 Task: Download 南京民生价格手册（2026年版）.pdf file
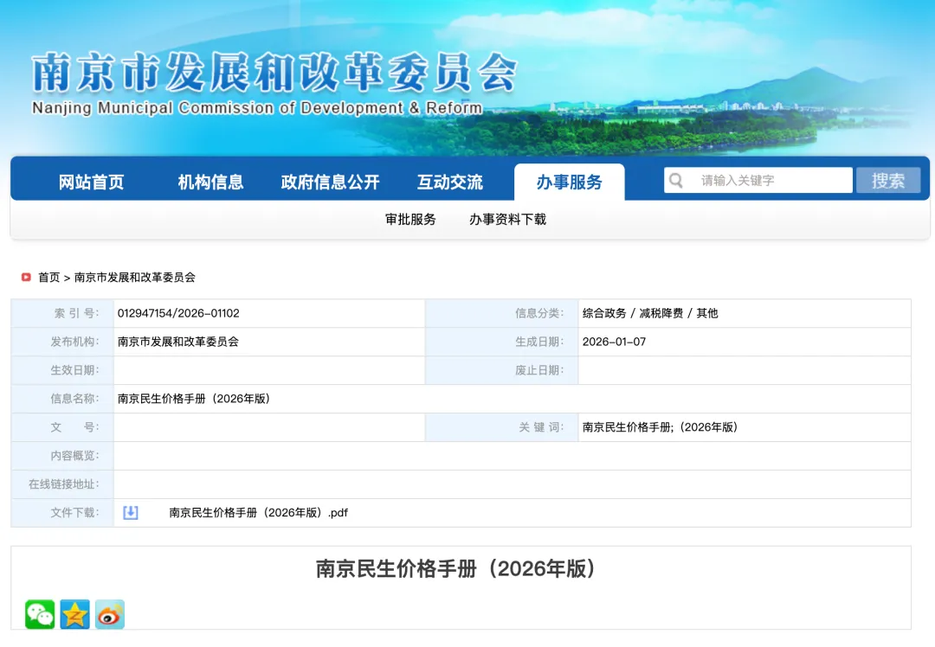pyautogui.click(x=258, y=512)
